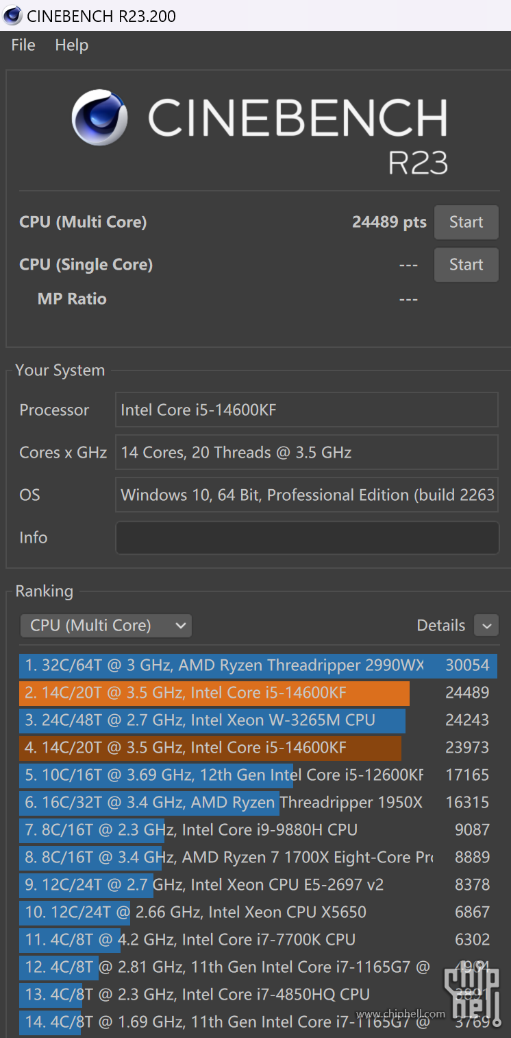
Task: Open the CPU (Multi Core) ranking dropdown
Action: (106, 626)
